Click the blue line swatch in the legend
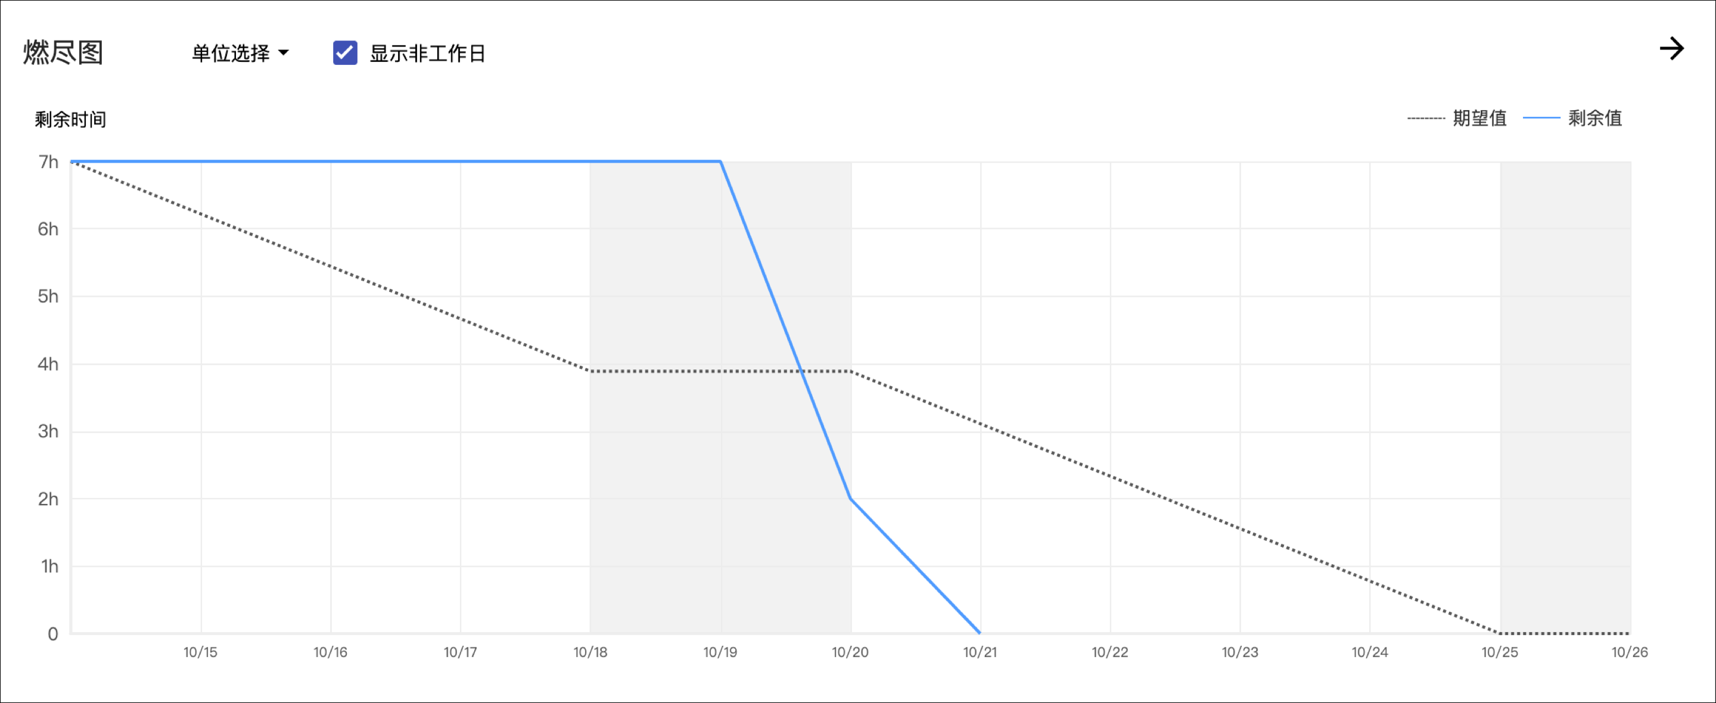This screenshot has height=703, width=1716. [x=1541, y=118]
